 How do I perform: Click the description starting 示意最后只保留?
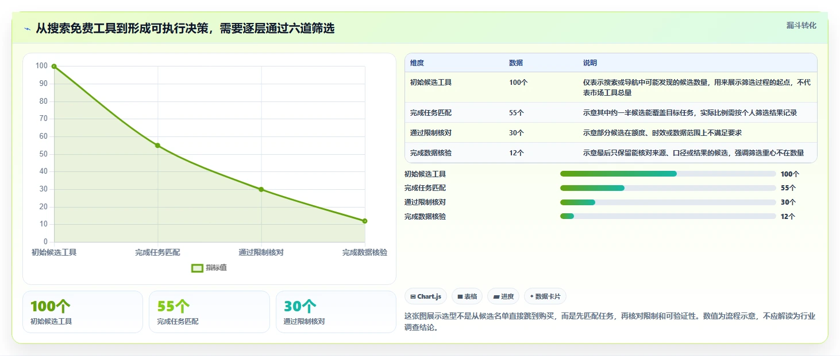pos(693,153)
